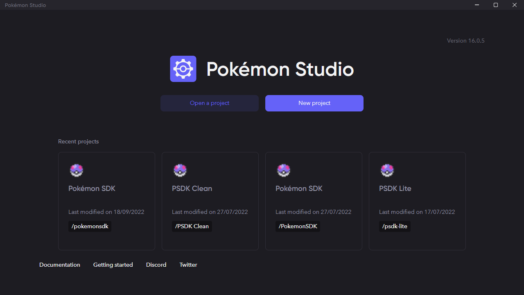This screenshot has width=524, height=295.
Task: Click the Pokémon Studio heading text
Action: (280, 69)
